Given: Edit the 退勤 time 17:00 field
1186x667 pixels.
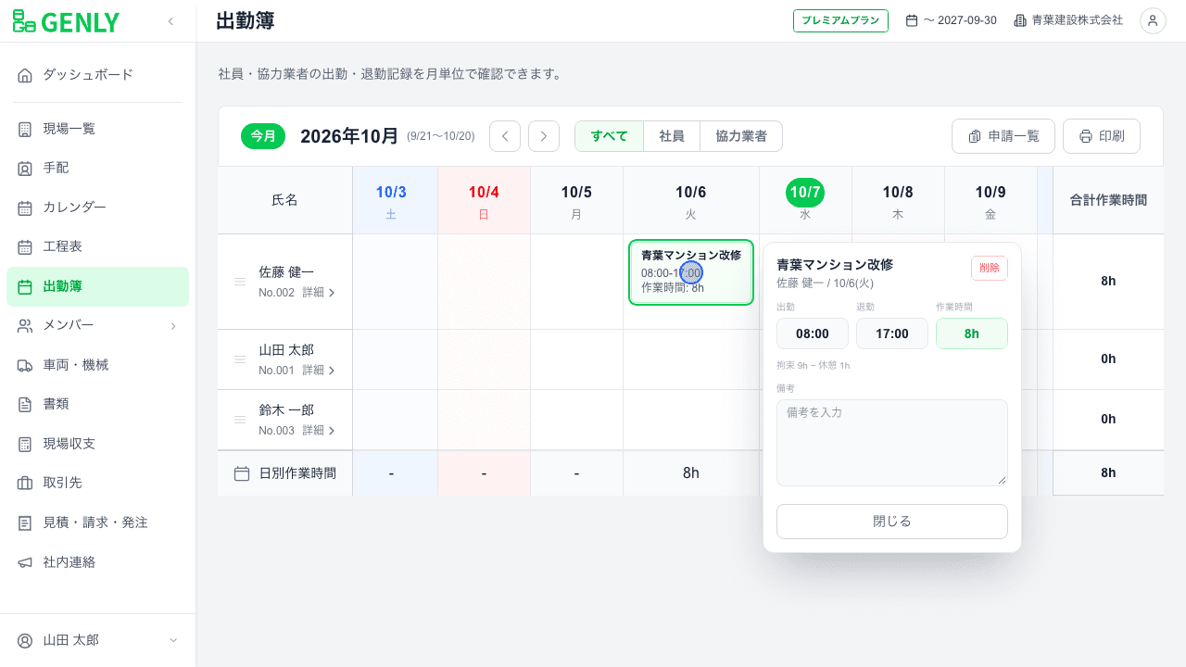Looking at the screenshot, I should (x=892, y=333).
